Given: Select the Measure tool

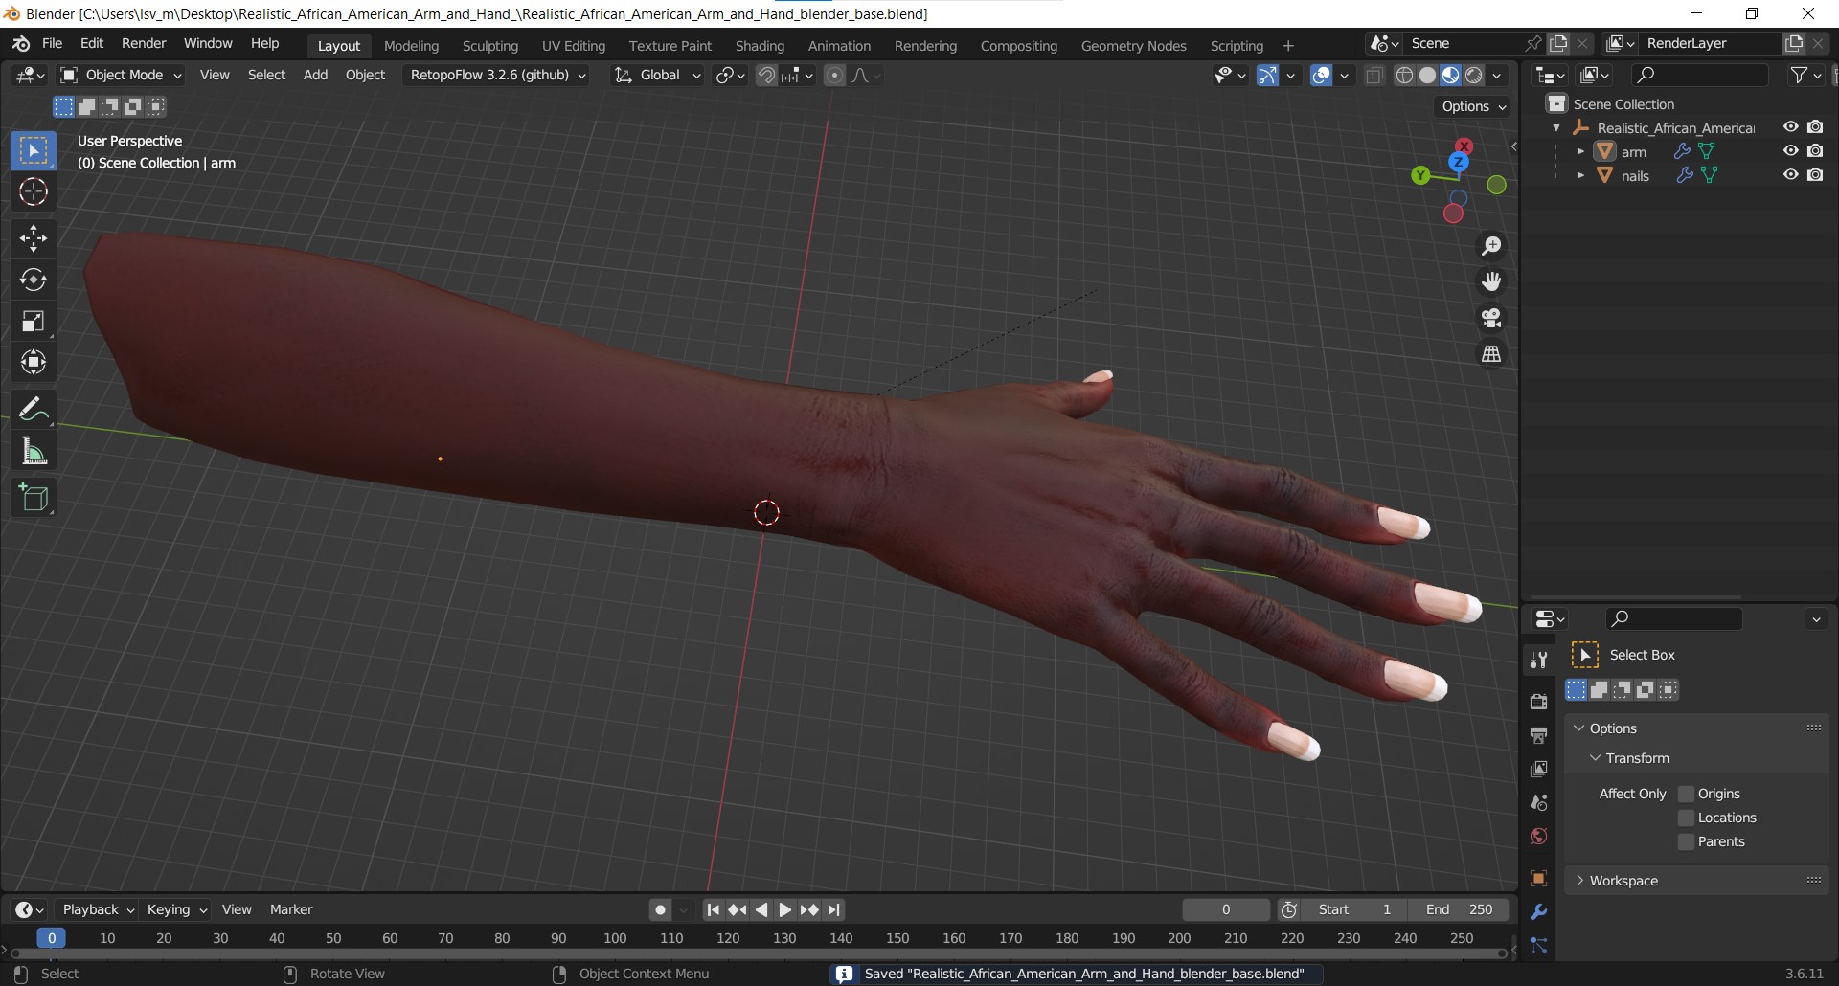Looking at the screenshot, I should coord(34,451).
